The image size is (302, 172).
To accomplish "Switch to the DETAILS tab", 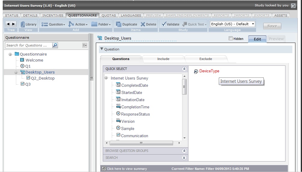I will pos(30,15).
